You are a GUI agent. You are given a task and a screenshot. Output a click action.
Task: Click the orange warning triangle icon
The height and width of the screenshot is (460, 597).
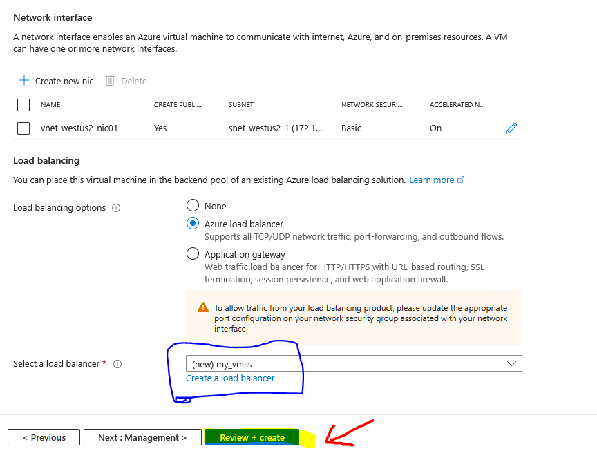(203, 307)
